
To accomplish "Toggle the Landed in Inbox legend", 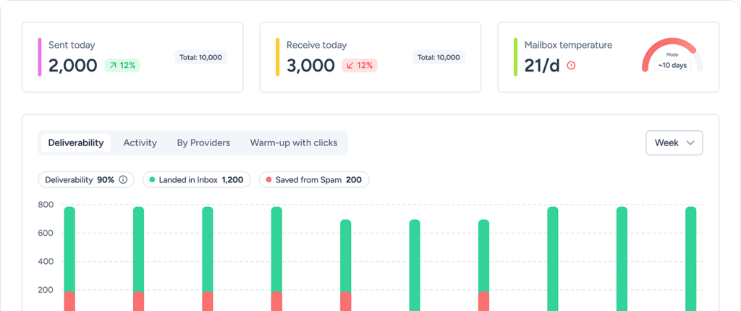I will (x=196, y=180).
